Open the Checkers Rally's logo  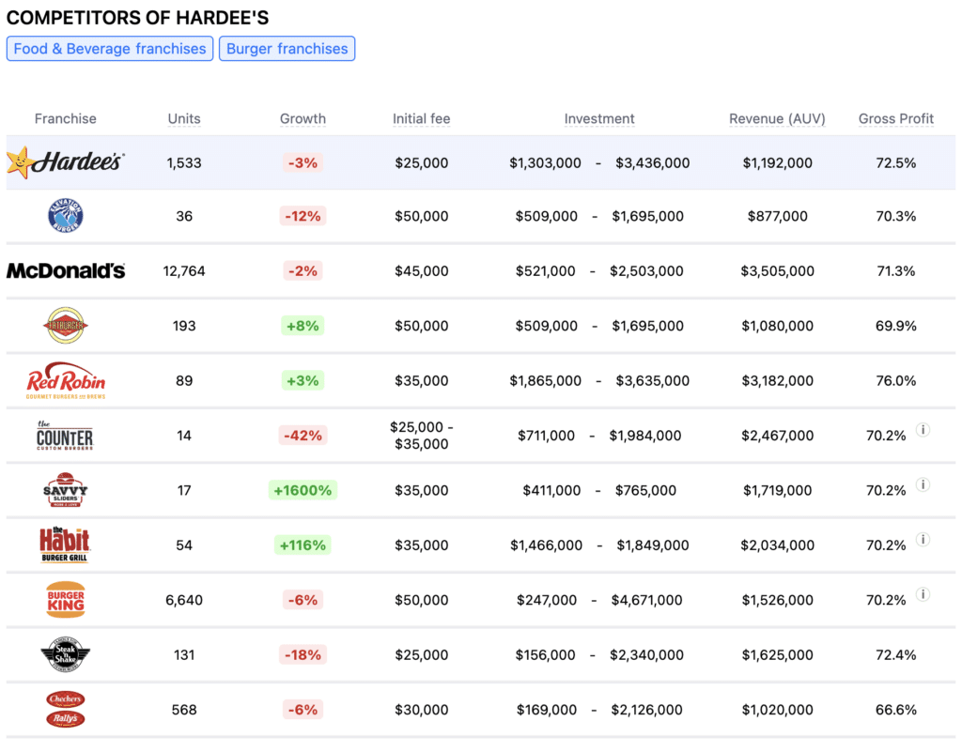(66, 709)
